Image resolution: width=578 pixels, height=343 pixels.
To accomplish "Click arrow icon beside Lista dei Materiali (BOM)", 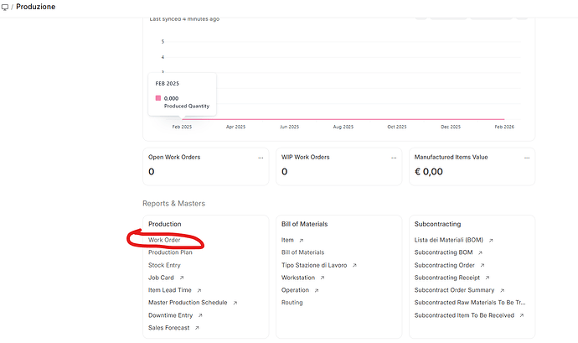I will (491, 240).
